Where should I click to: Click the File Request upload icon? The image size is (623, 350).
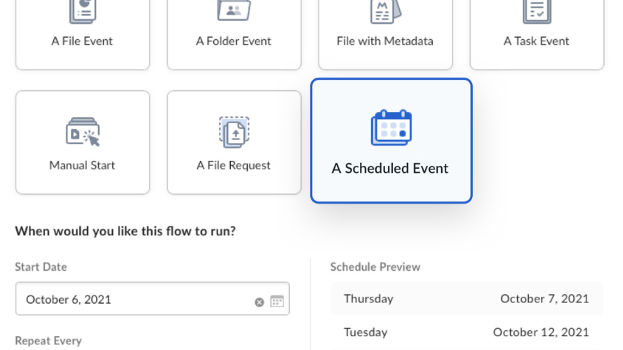click(x=234, y=132)
